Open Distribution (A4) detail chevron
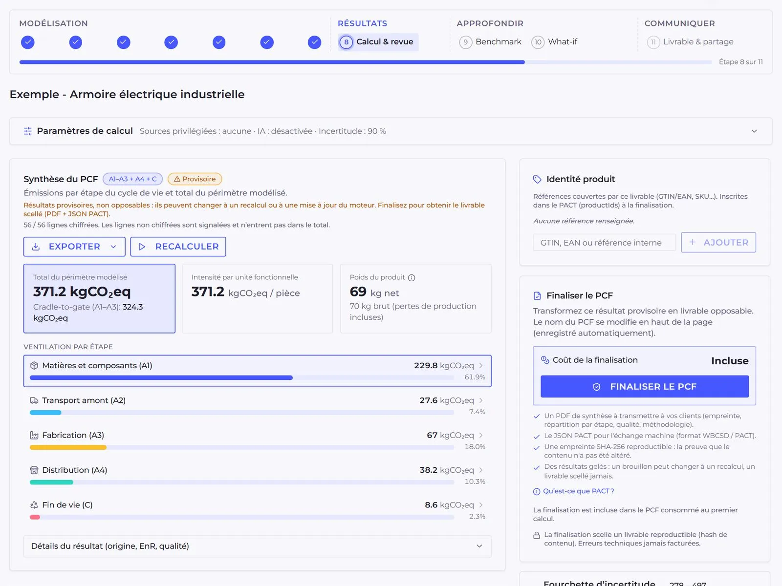 click(x=481, y=470)
